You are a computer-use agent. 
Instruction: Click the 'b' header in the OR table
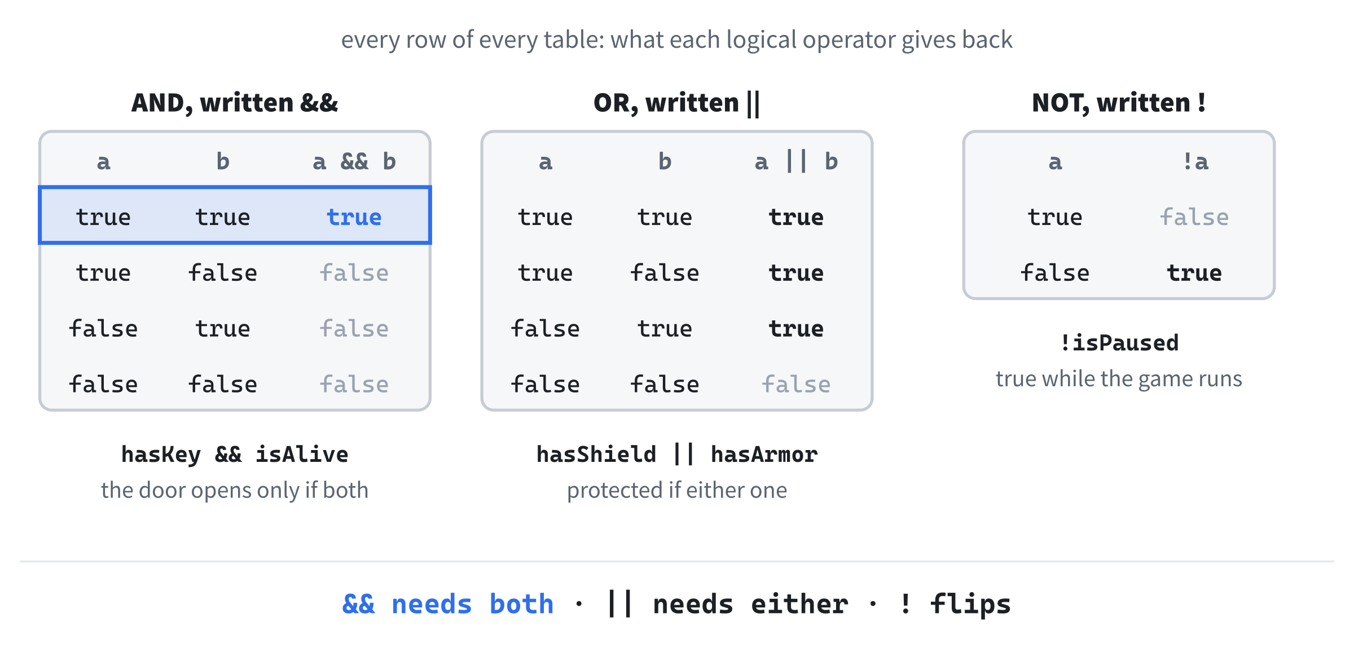point(665,162)
